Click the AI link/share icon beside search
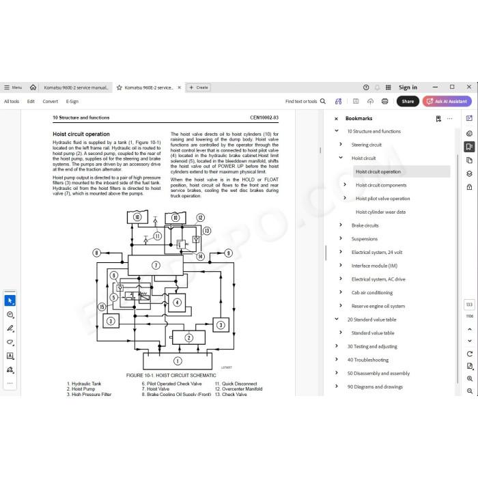Image resolution: width=478 pixels, height=478 pixels. (338, 101)
